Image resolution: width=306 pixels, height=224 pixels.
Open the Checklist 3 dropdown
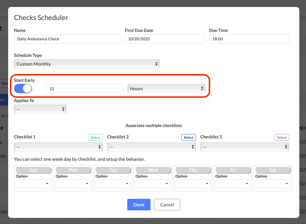245,147
